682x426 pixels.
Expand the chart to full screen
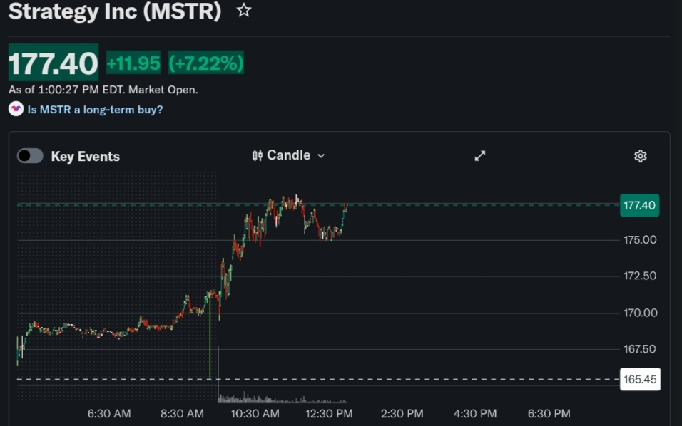pos(479,156)
